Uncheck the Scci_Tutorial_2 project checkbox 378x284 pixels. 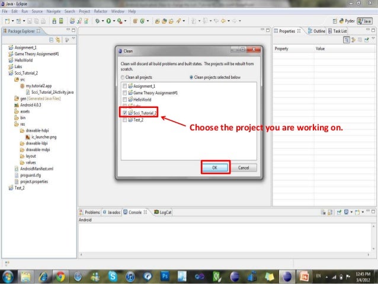pyautogui.click(x=124, y=113)
